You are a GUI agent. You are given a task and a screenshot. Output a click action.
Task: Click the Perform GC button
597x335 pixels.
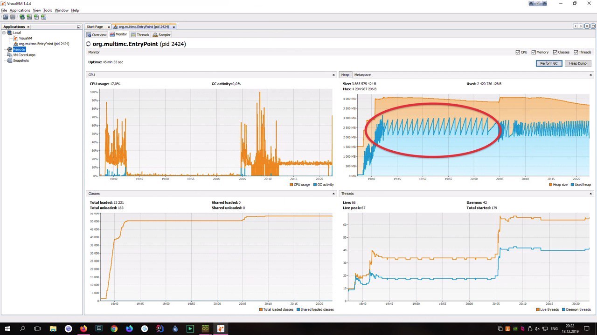tap(549, 63)
